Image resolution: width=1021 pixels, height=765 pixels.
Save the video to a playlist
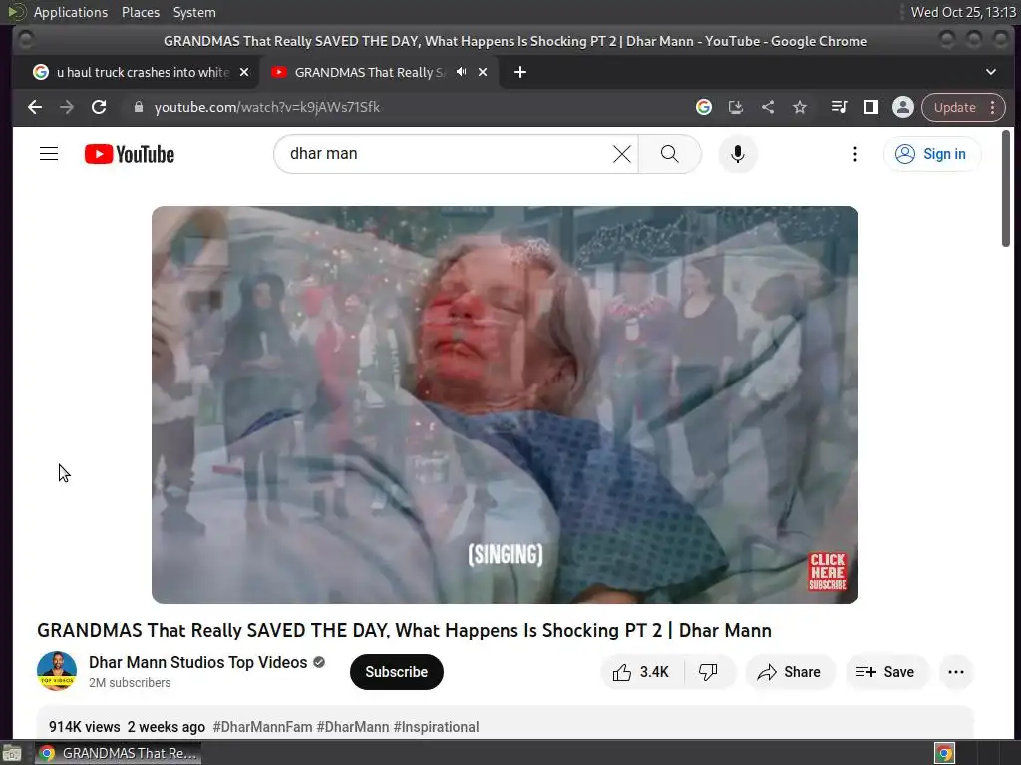click(x=886, y=672)
